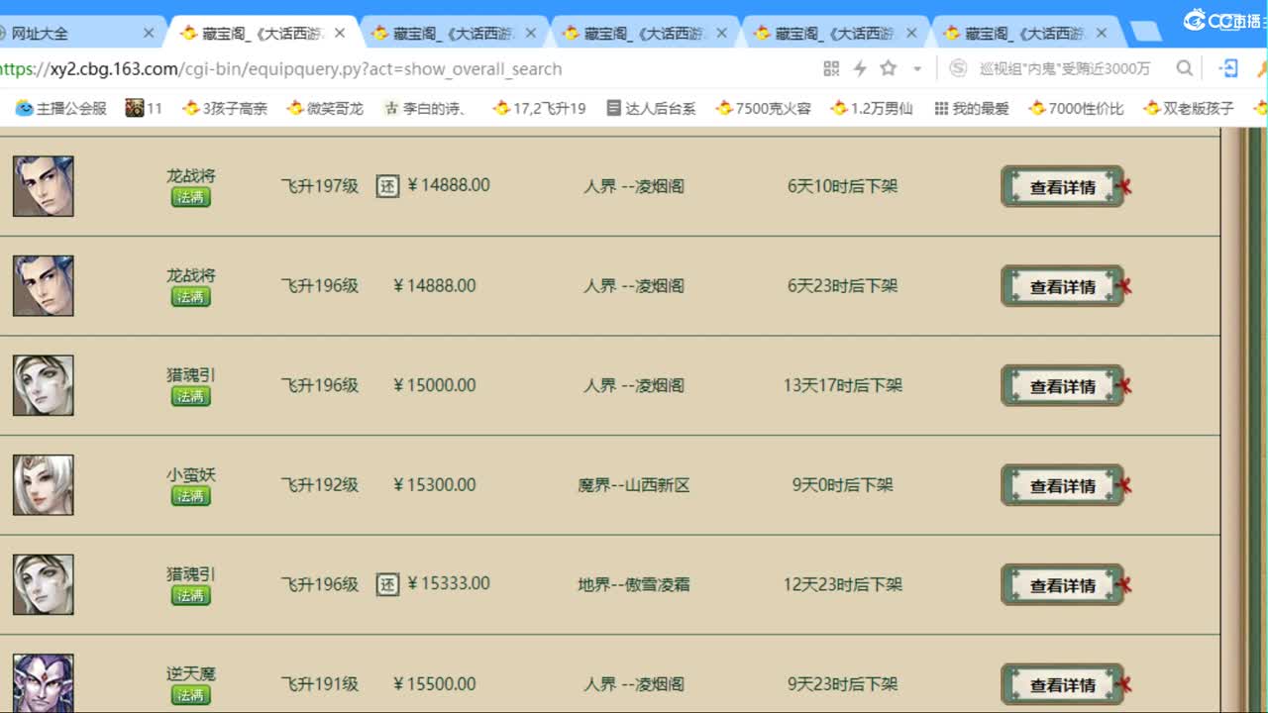The height and width of the screenshot is (713, 1268).
Task: Click the 小蛮妖 character avatar
Action: click(44, 485)
